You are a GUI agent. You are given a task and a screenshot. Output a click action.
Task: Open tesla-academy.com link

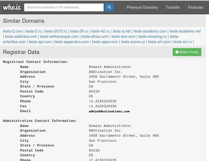150,31
